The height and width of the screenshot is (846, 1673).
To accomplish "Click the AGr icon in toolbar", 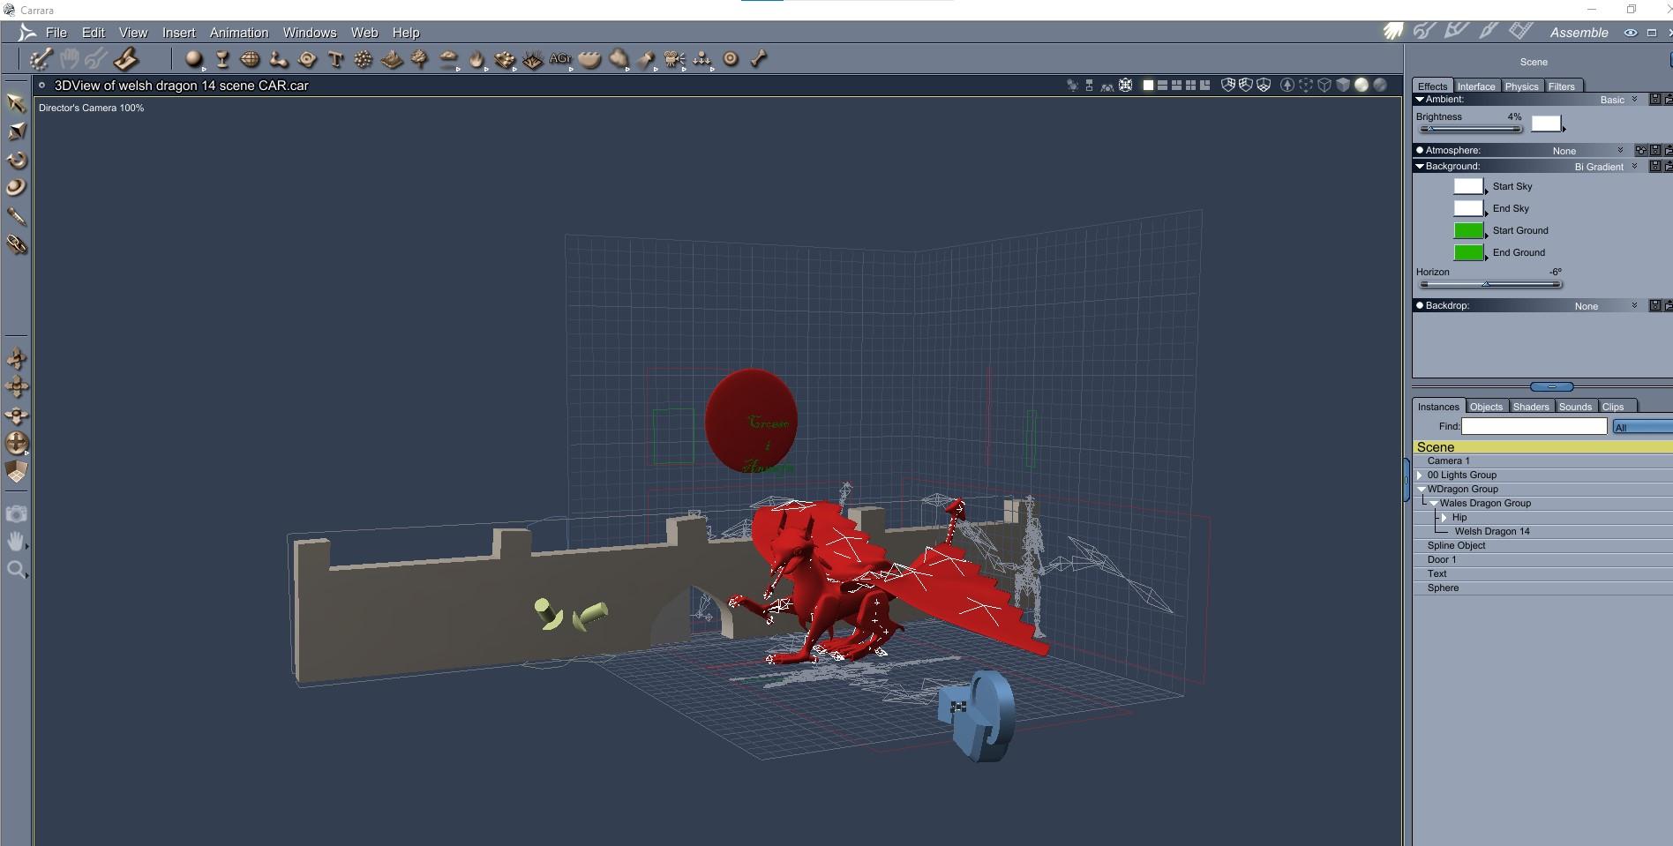I will (x=560, y=59).
